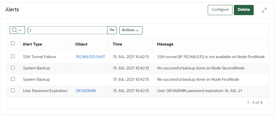Open the search column selector dropdown
Image resolution: width=276 pixels, height=117 pixels.
click(17, 30)
